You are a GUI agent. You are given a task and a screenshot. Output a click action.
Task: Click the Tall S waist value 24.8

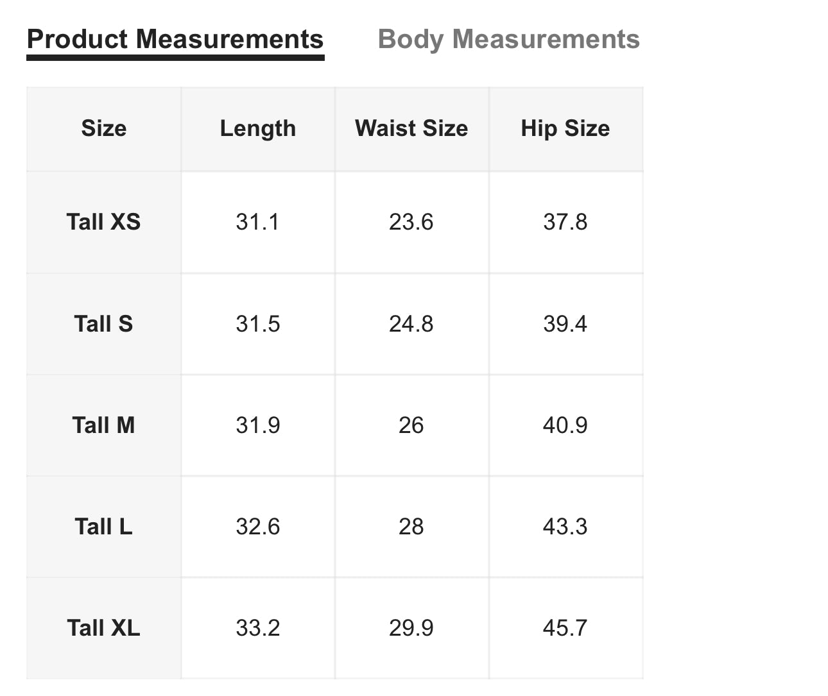(411, 324)
